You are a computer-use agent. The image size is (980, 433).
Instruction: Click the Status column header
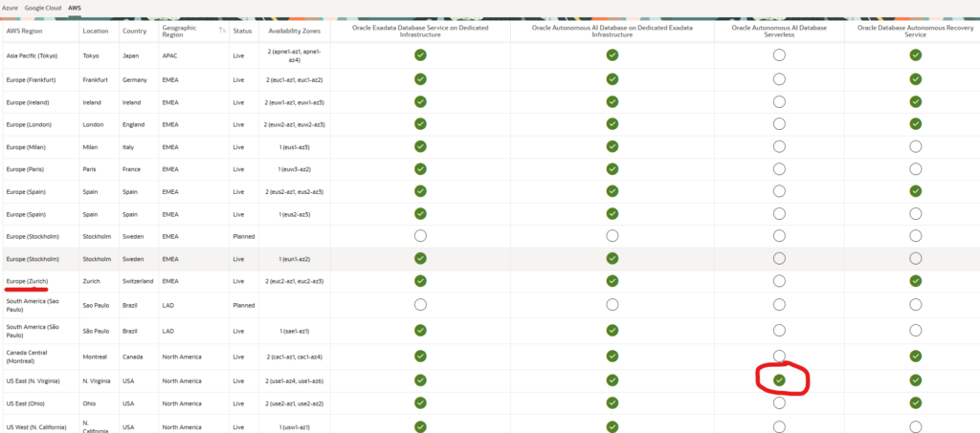(242, 31)
